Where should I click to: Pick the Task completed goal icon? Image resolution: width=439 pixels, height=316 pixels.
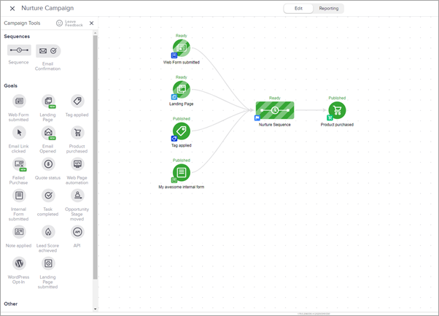[x=48, y=196]
